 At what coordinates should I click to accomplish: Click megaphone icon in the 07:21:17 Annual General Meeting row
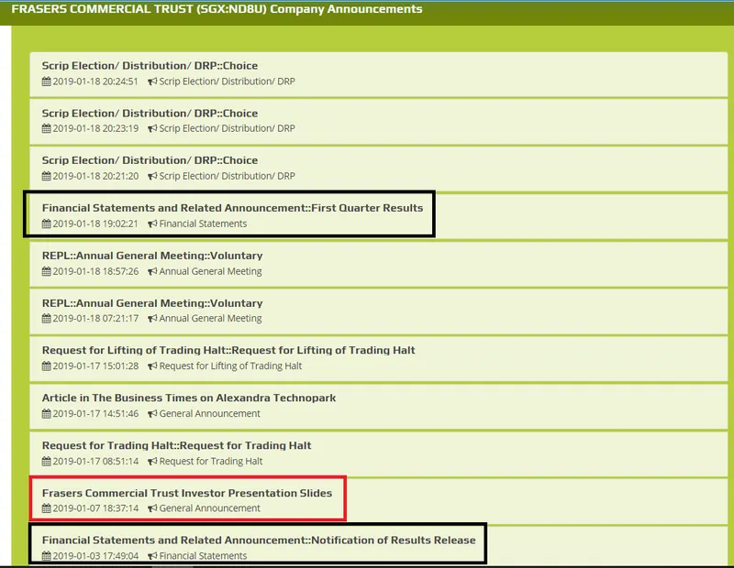(152, 319)
